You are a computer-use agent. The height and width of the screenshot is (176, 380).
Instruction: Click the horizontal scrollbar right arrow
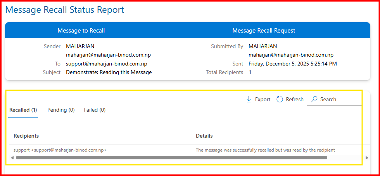tap(367, 158)
